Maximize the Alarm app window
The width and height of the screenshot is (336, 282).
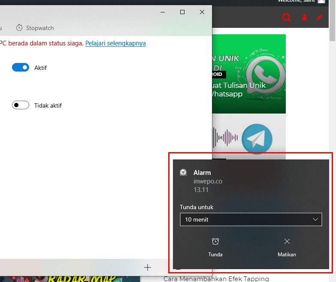click(x=182, y=12)
